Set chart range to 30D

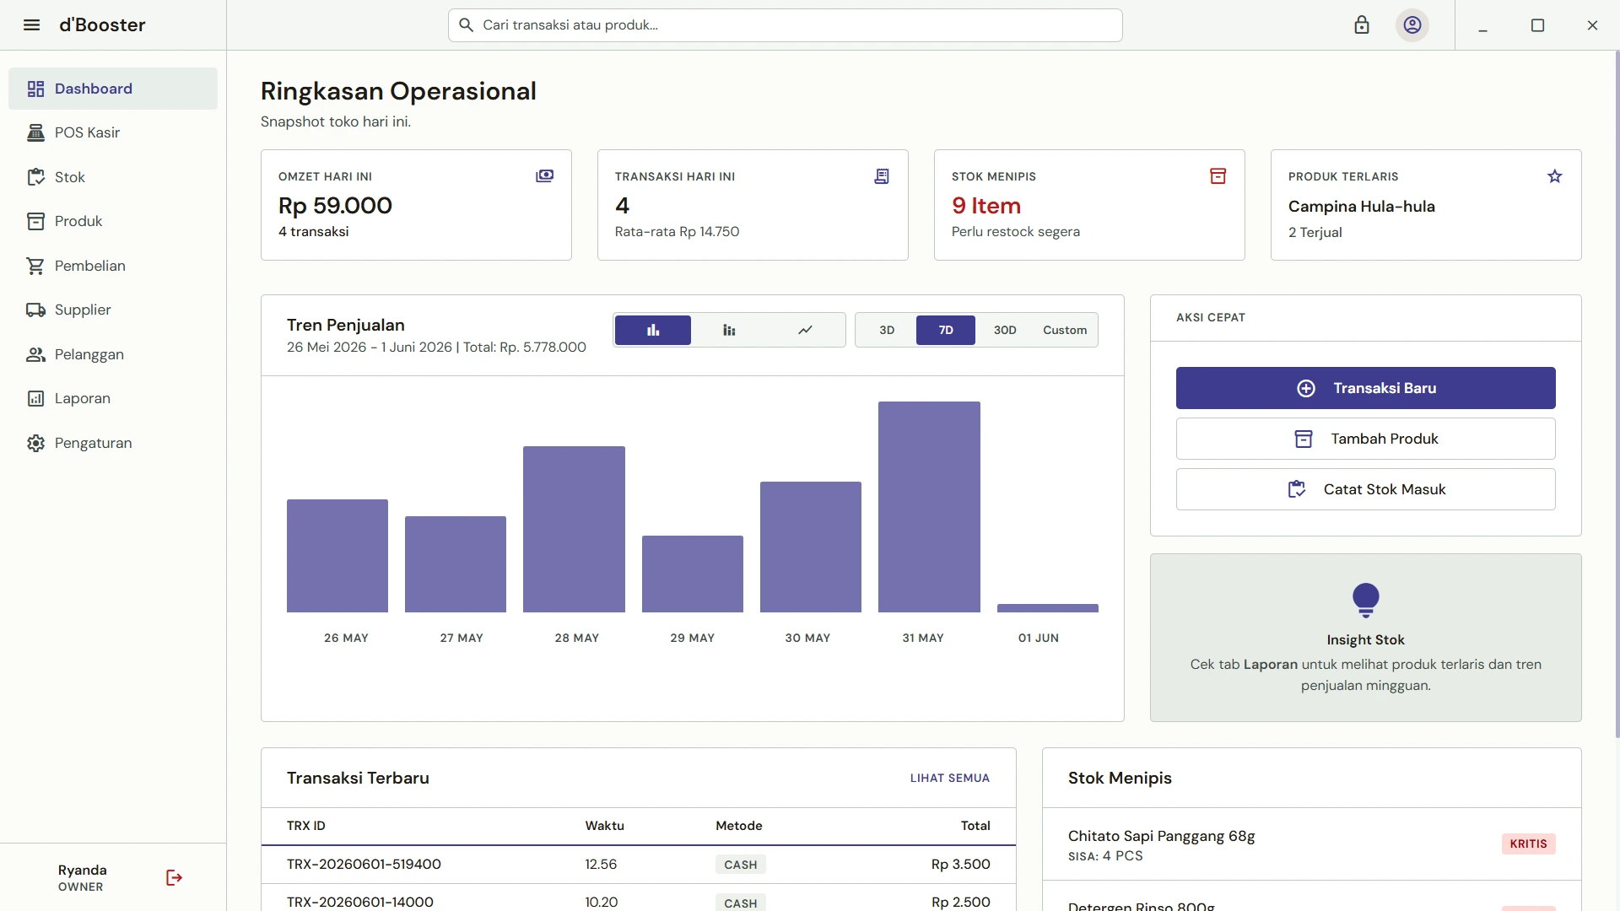tap(1005, 330)
